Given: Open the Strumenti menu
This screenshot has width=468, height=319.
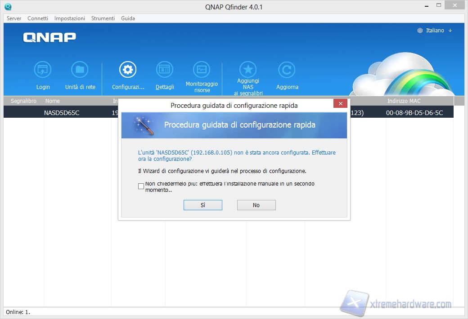Looking at the screenshot, I should tap(103, 18).
